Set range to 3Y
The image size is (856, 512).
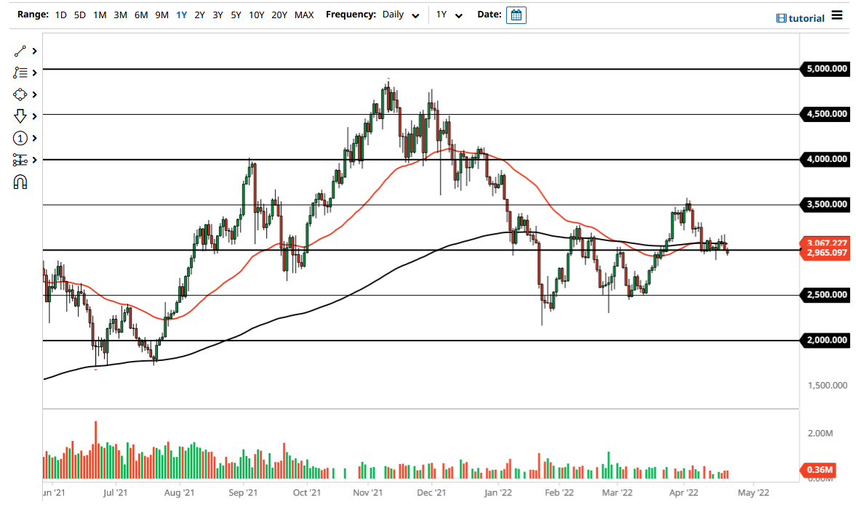pyautogui.click(x=218, y=15)
